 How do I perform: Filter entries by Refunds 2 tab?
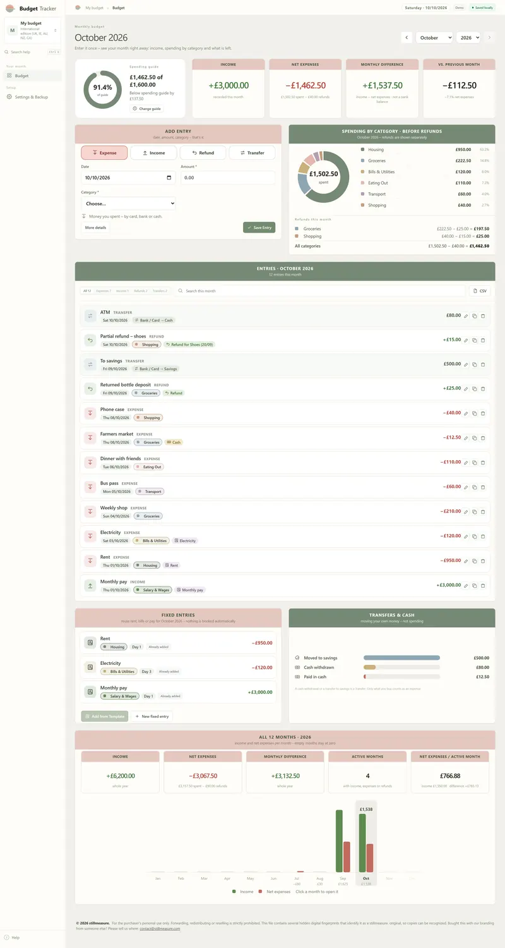click(141, 291)
